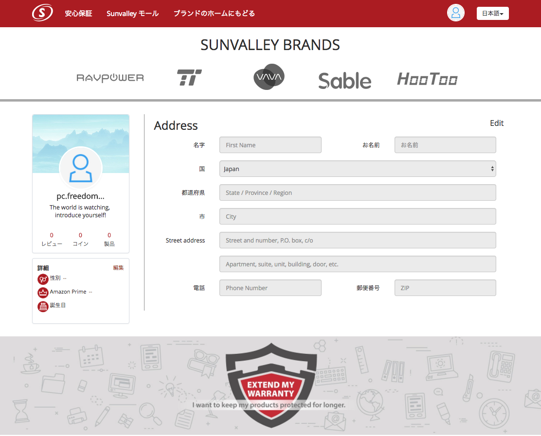The image size is (541, 436).
Task: Click the Edit address link
Action: tap(496, 123)
